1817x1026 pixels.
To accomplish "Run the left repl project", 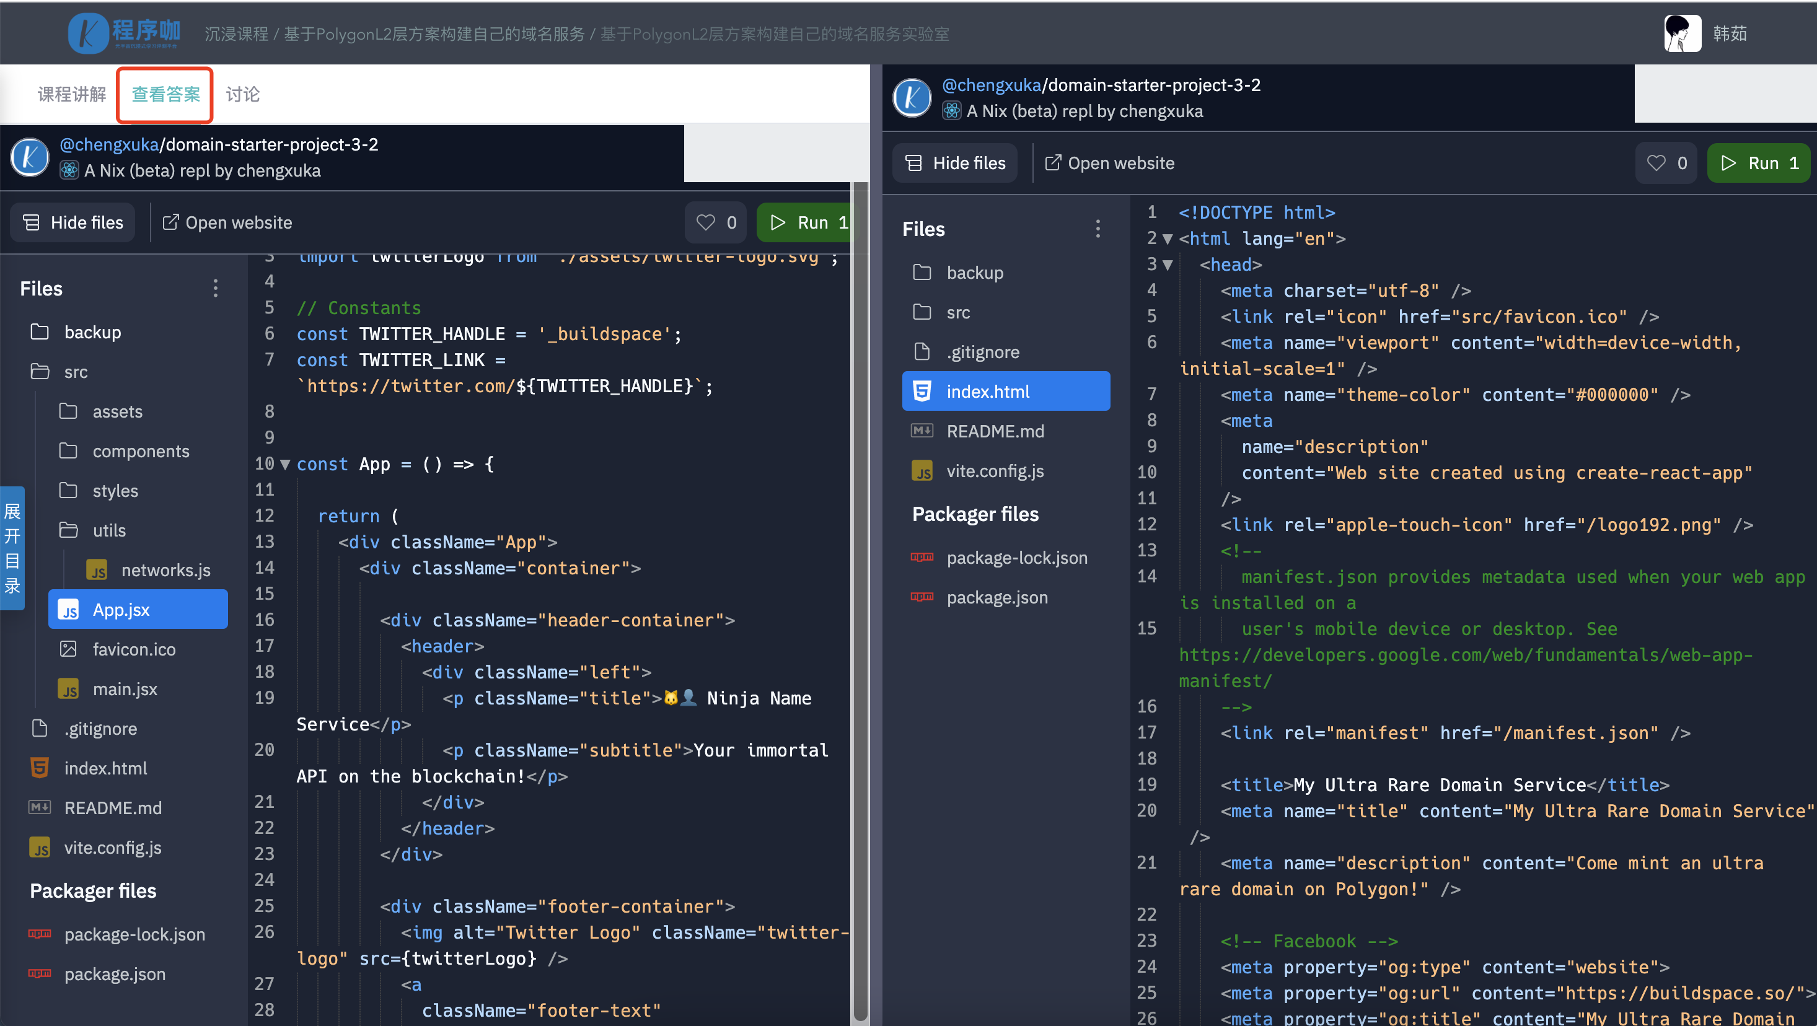I will click(804, 223).
